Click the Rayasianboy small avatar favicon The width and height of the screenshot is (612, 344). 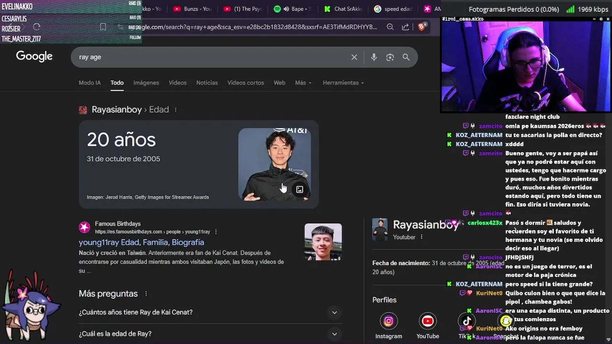tap(83, 110)
